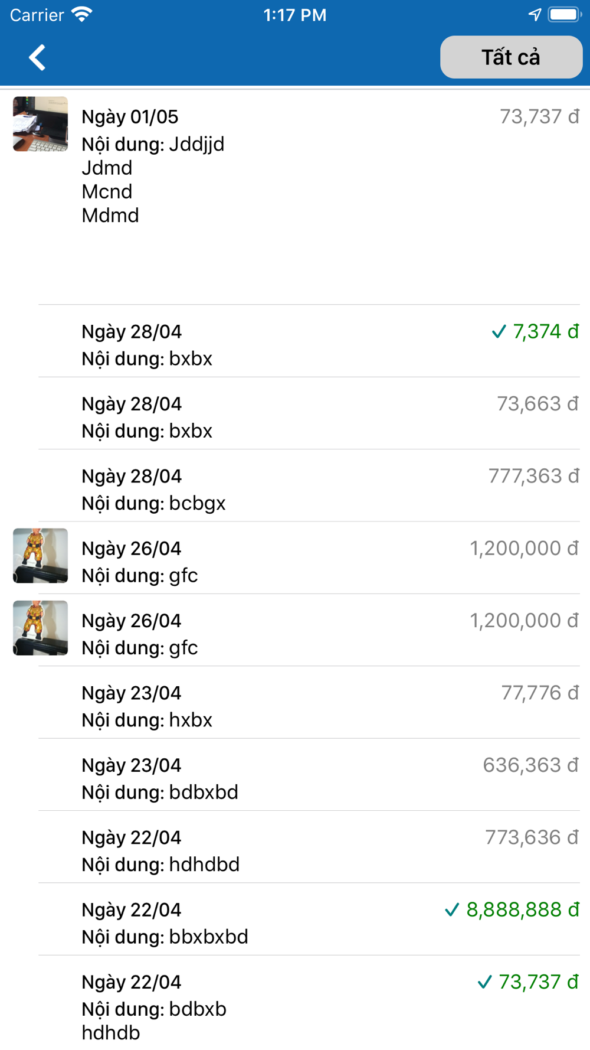Screen dimensions: 590x1050
Task: Tap the second 26/04 figurine thumbnail
Action: pos(40,628)
